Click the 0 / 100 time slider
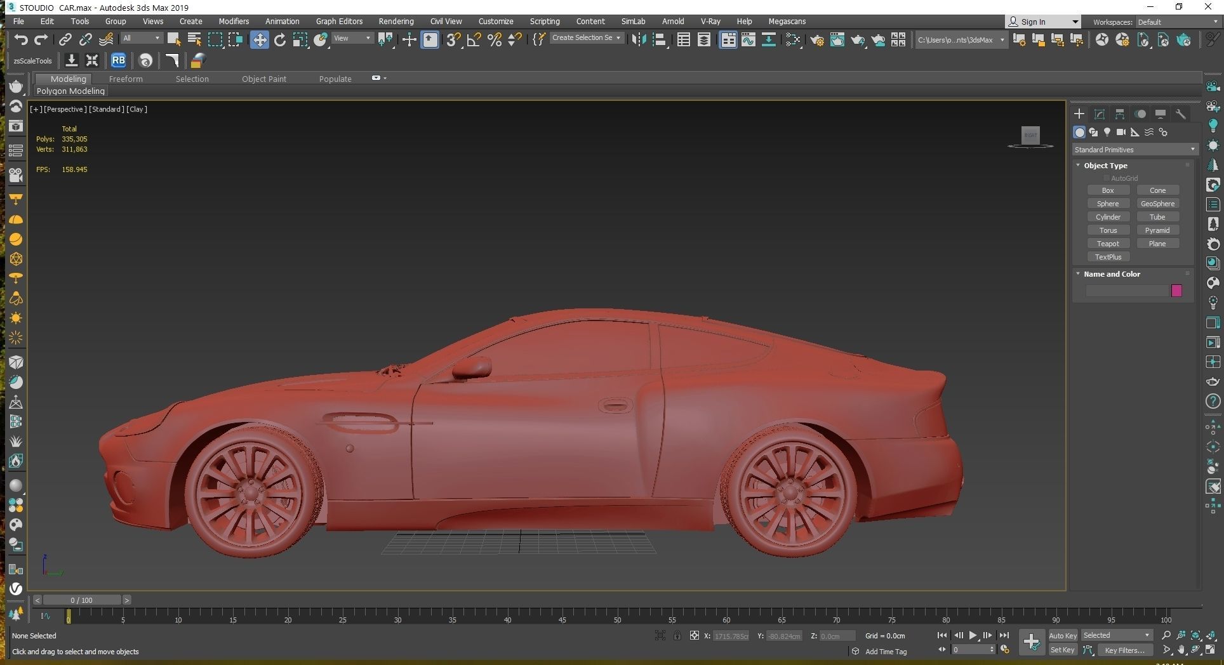 [81, 600]
